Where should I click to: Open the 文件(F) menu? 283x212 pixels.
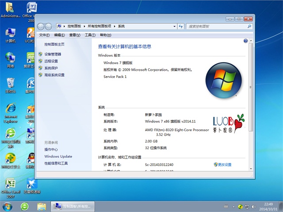44,35
